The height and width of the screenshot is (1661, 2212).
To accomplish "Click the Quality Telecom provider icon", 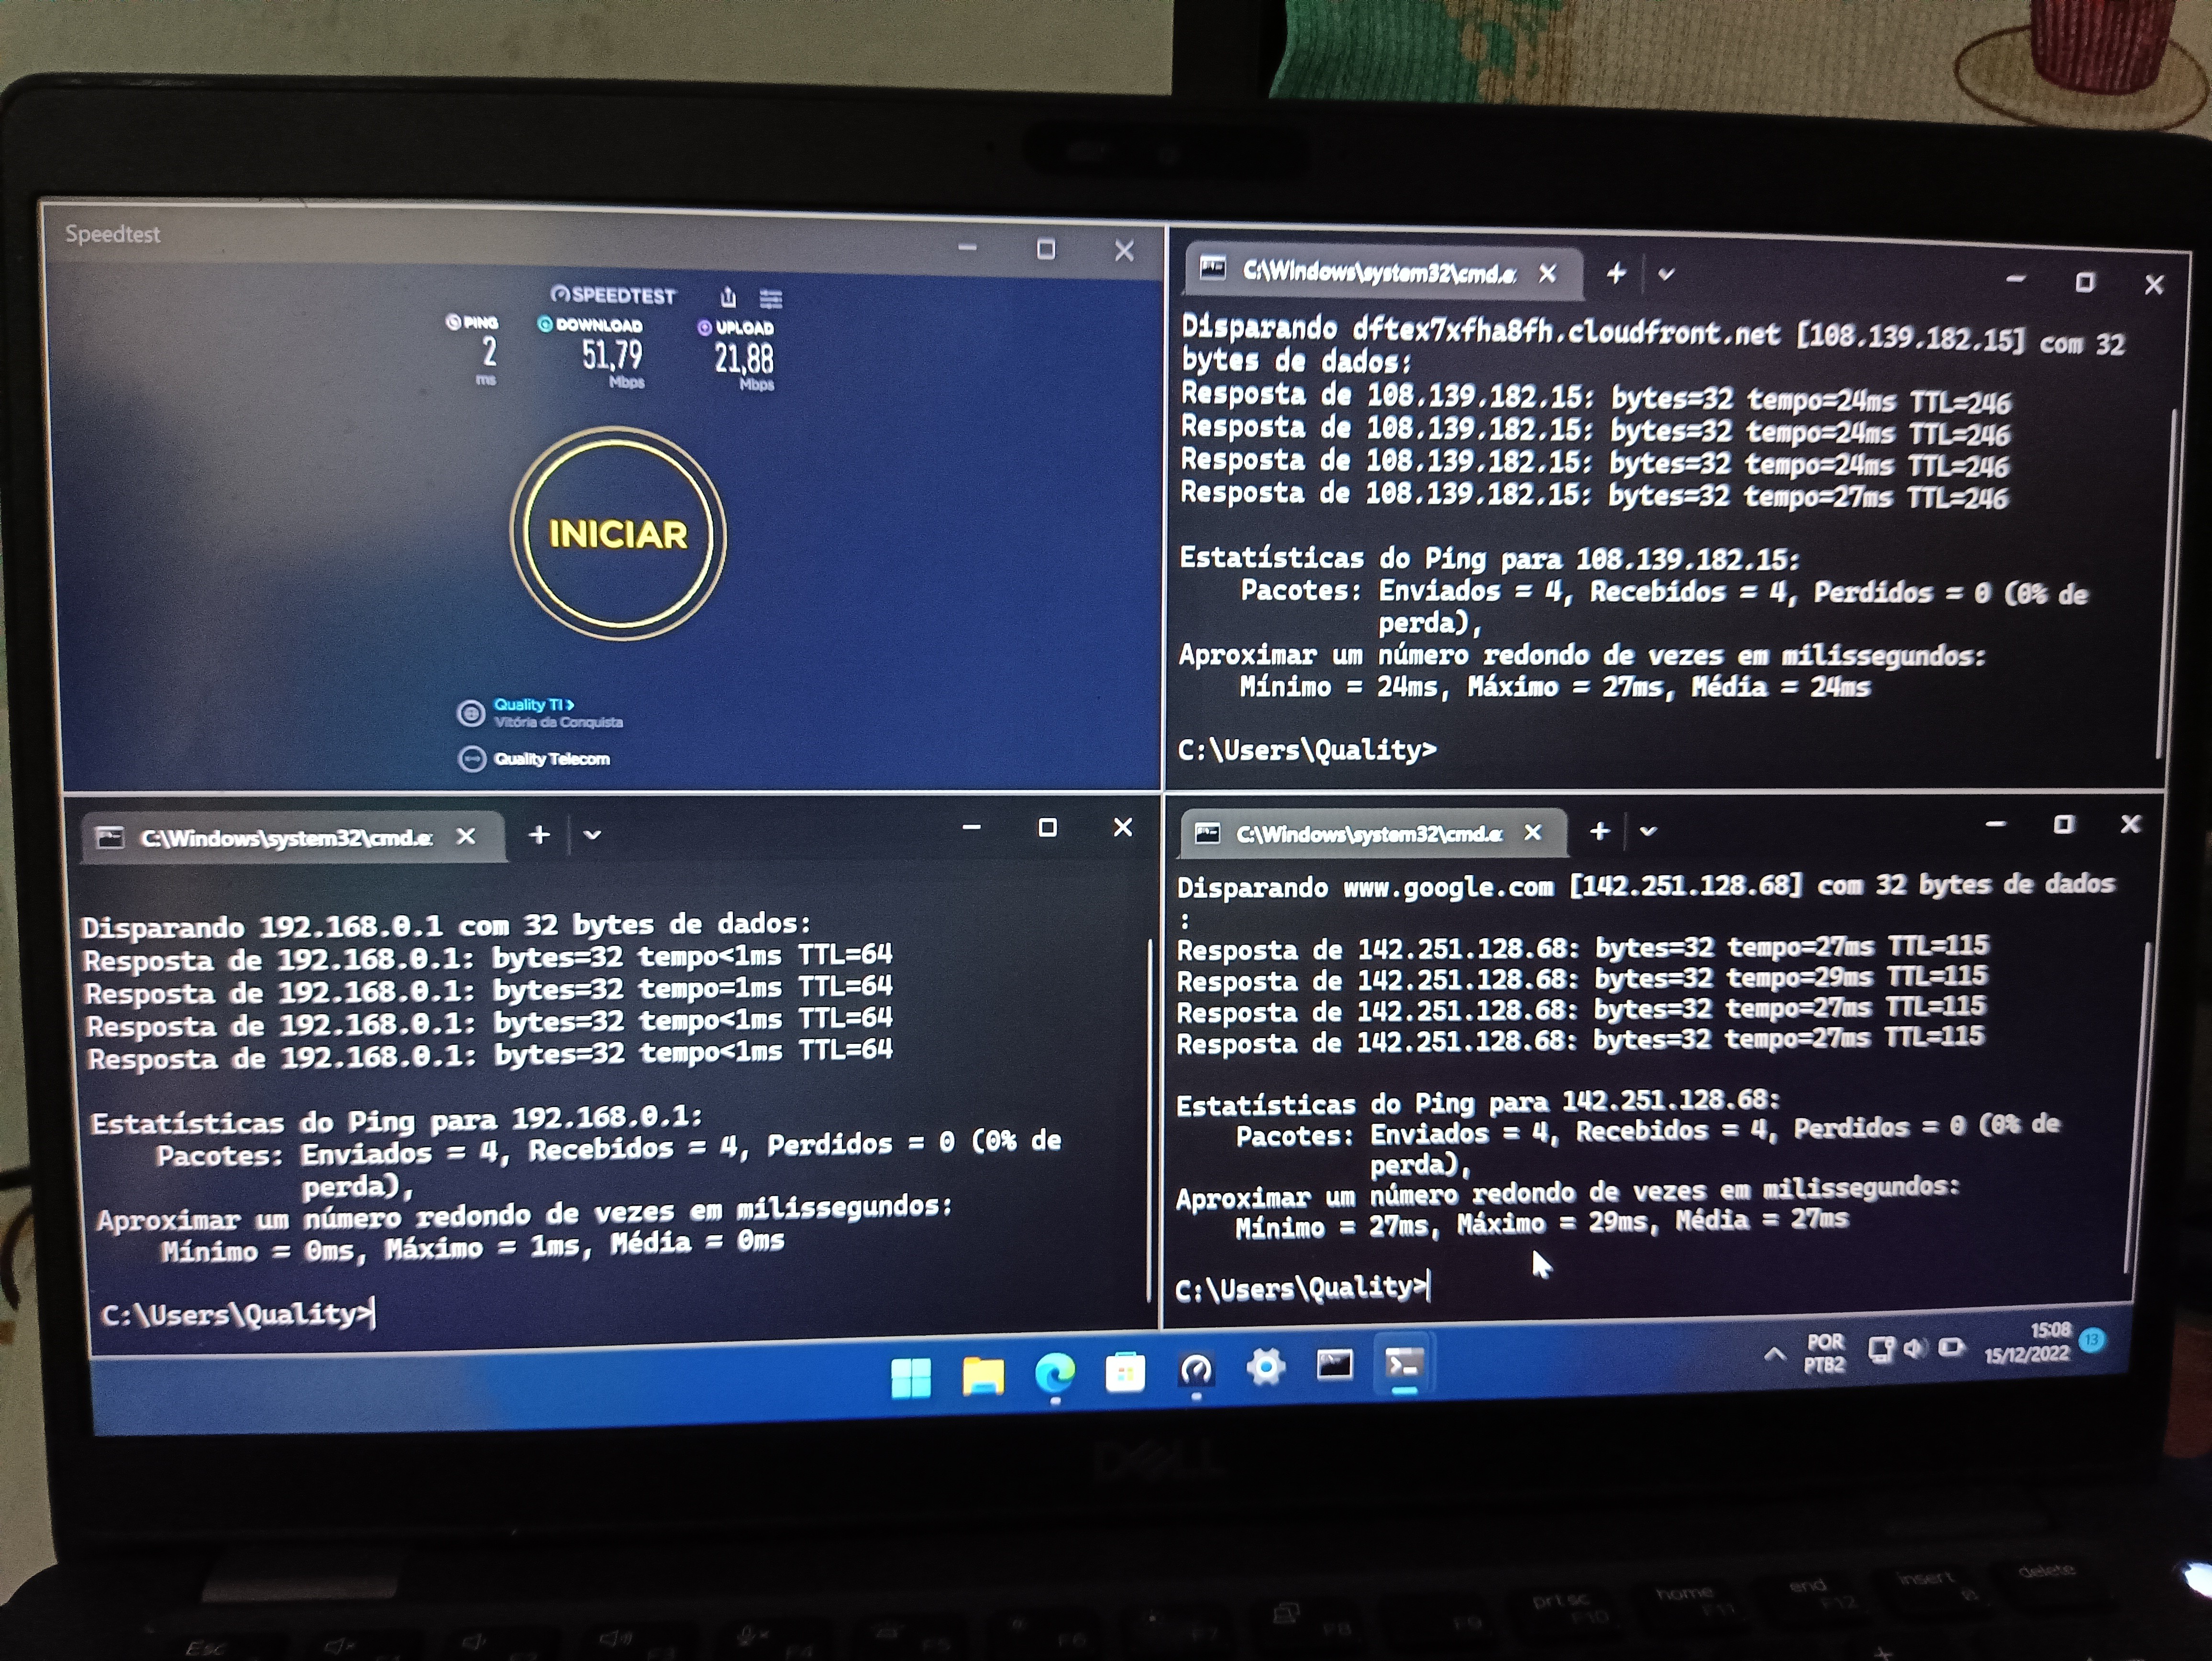I will pyautogui.click(x=471, y=759).
